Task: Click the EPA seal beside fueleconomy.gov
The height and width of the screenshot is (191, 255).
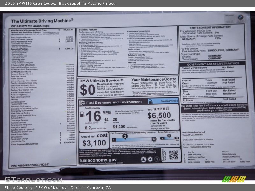Action: click(x=143, y=159)
